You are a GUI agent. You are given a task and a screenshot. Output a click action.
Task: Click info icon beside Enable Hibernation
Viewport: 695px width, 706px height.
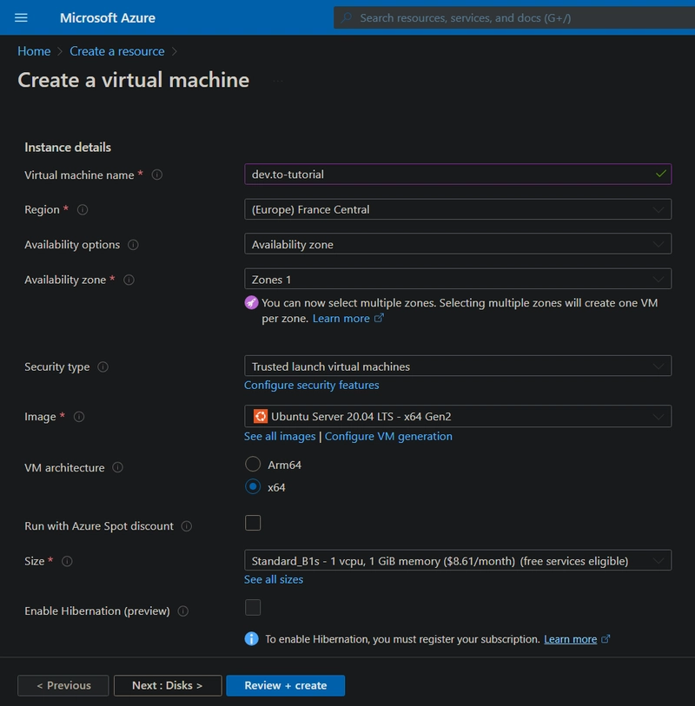183,611
